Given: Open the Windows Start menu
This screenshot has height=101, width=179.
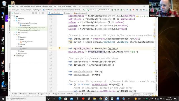Looking at the screenshot, I should click(x=3, y=98).
